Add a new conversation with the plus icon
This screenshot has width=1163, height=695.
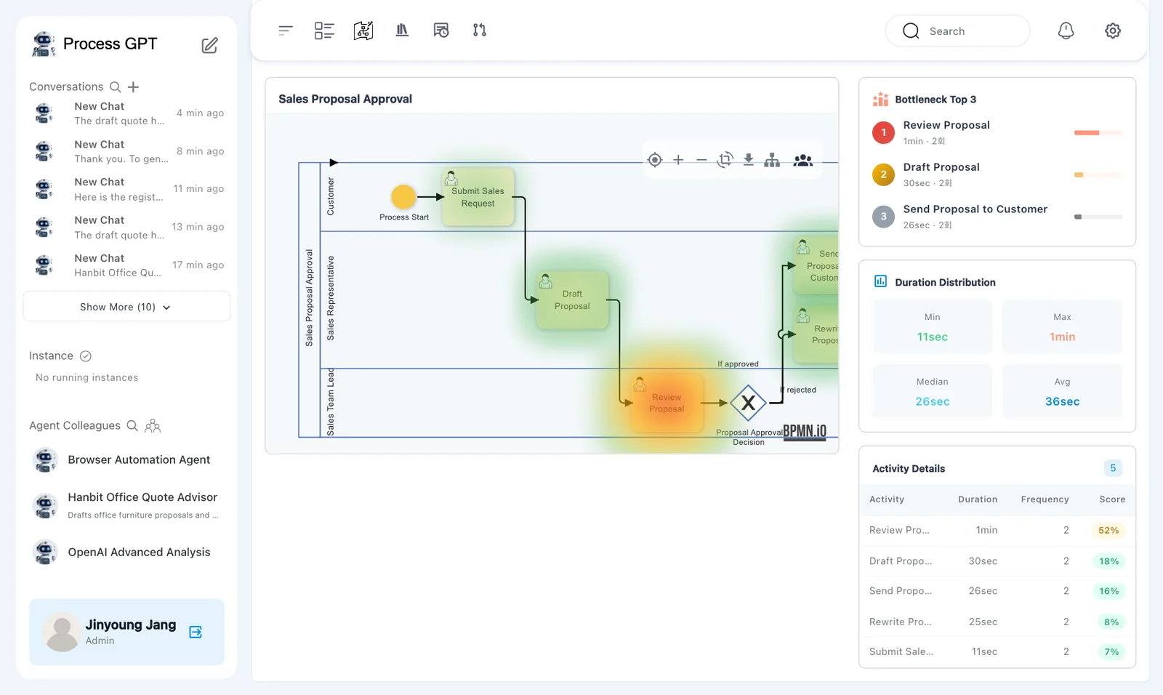pos(133,87)
